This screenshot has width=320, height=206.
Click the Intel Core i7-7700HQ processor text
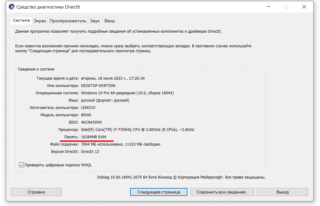(x=137, y=129)
